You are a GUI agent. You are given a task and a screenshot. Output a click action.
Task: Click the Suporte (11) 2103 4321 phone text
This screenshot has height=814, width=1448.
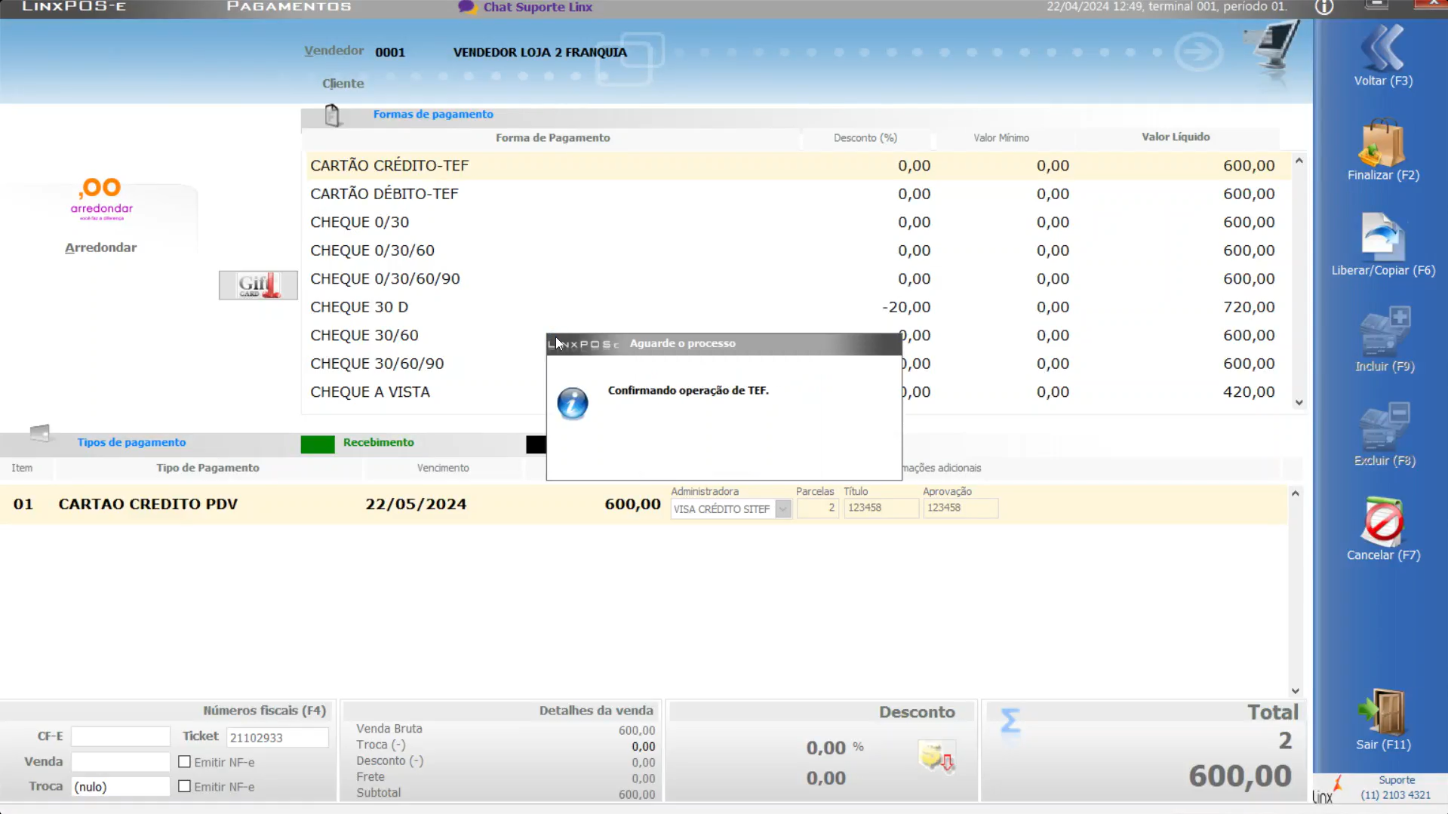click(1395, 788)
